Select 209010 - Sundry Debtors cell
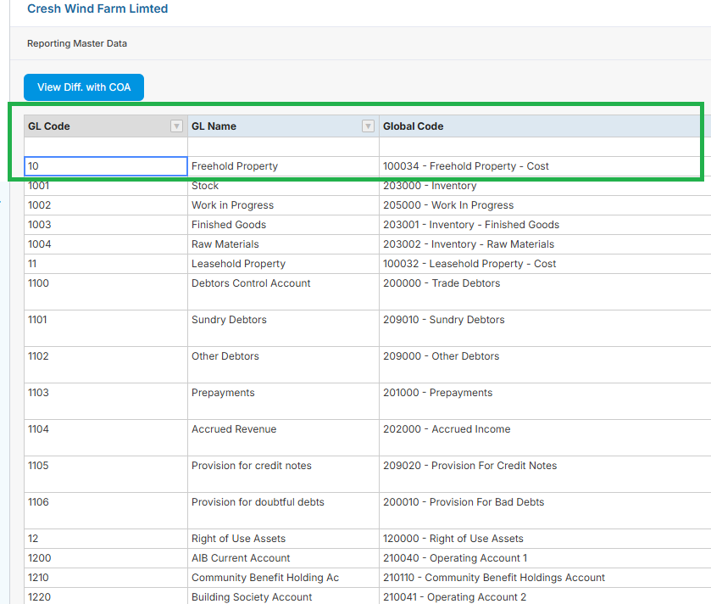The image size is (711, 604). [x=545, y=328]
